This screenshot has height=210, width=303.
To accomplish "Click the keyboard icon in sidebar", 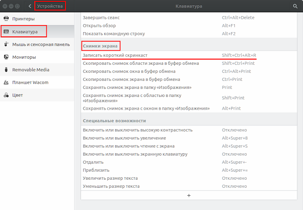I will pos(6,32).
